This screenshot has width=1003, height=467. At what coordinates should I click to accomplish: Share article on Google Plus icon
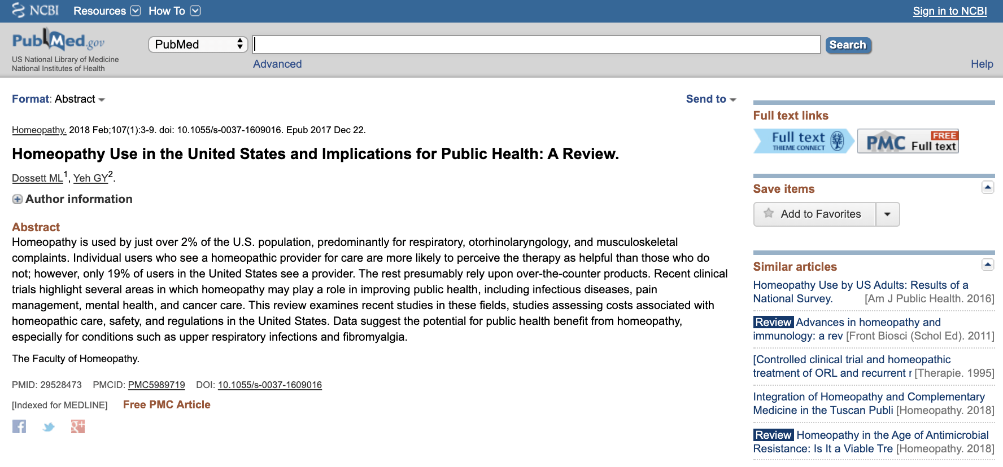pyautogui.click(x=78, y=426)
